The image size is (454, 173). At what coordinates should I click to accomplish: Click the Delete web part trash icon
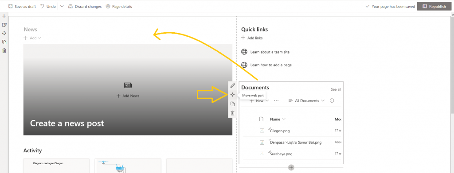tap(232, 113)
